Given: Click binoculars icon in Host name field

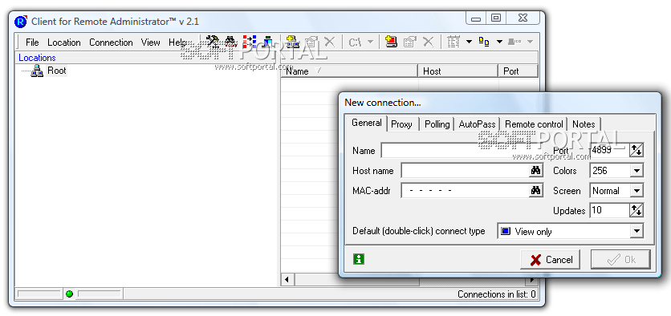Looking at the screenshot, I should 535,171.
